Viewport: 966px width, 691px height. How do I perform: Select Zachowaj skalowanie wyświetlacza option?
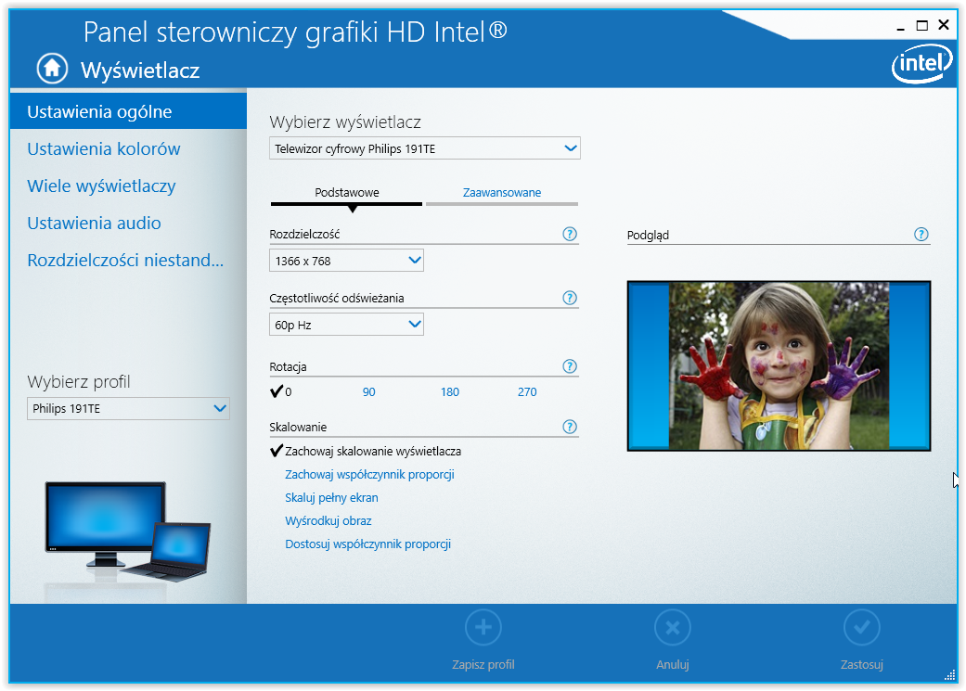(x=366, y=452)
